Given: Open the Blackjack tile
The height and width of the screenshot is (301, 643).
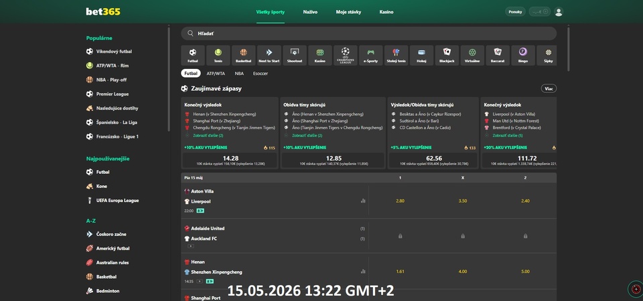Looking at the screenshot, I should click(x=447, y=56).
